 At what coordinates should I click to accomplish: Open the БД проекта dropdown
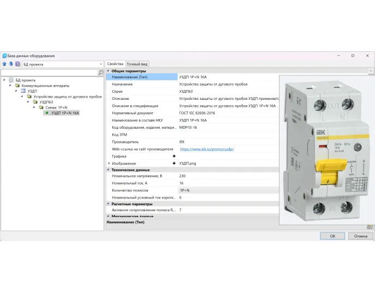[100, 64]
